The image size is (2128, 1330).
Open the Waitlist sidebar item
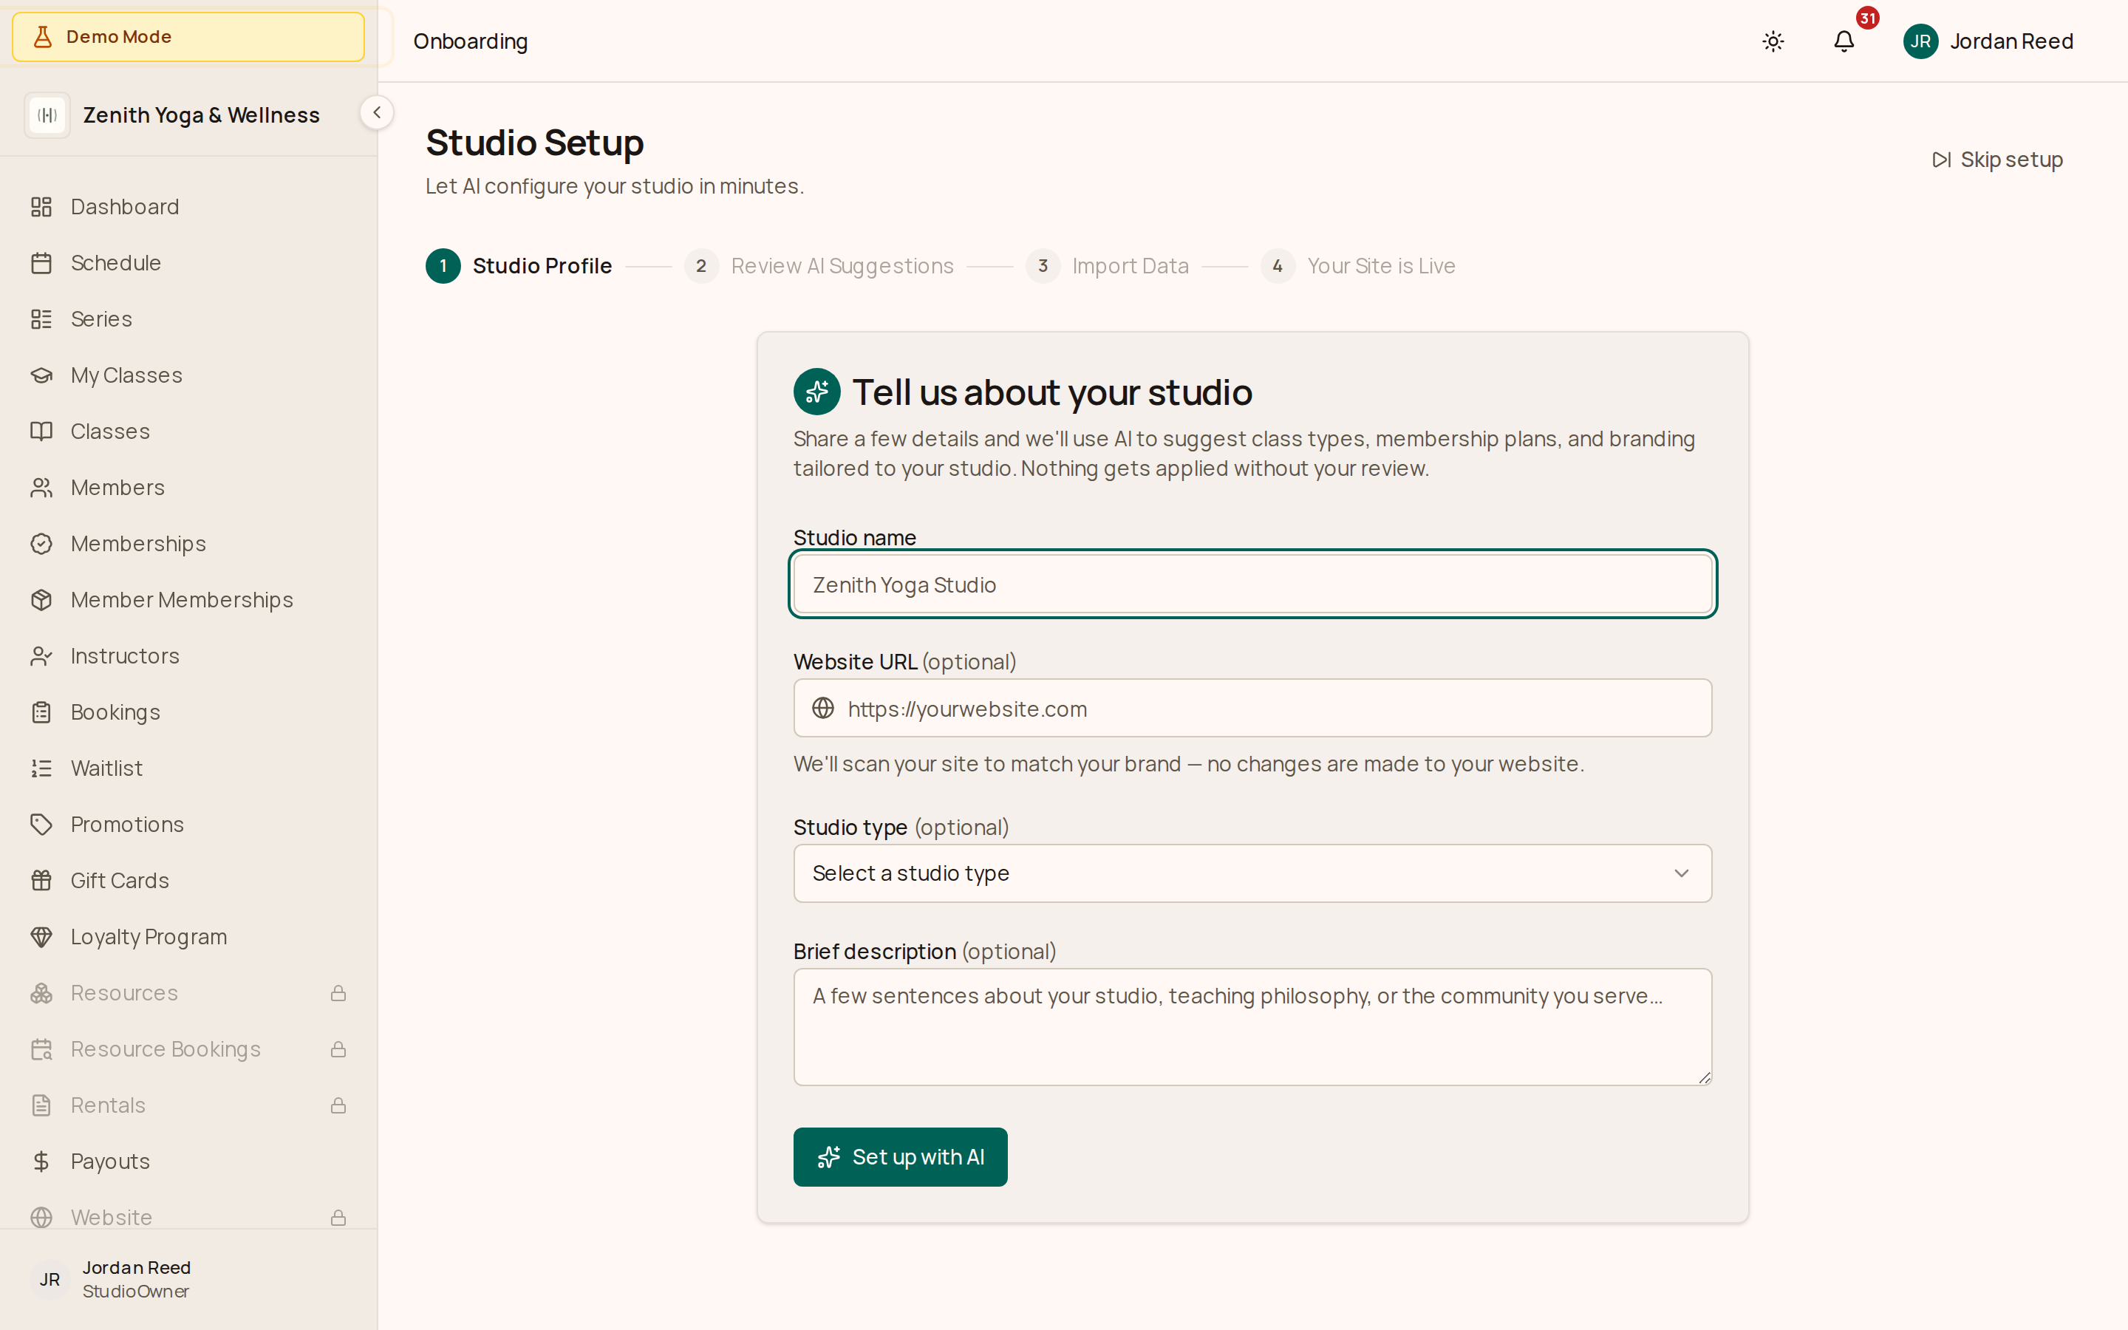click(x=106, y=768)
